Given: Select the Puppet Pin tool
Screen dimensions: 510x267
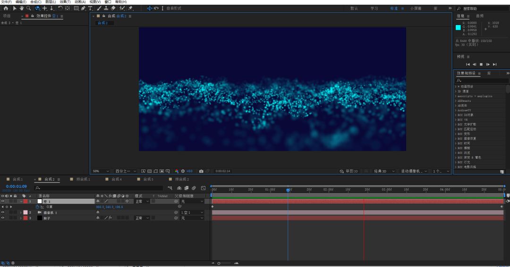Looking at the screenshot, I should (131, 8).
